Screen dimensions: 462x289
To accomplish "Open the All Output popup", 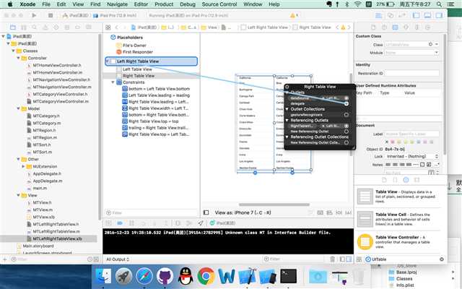I will tap(118, 259).
